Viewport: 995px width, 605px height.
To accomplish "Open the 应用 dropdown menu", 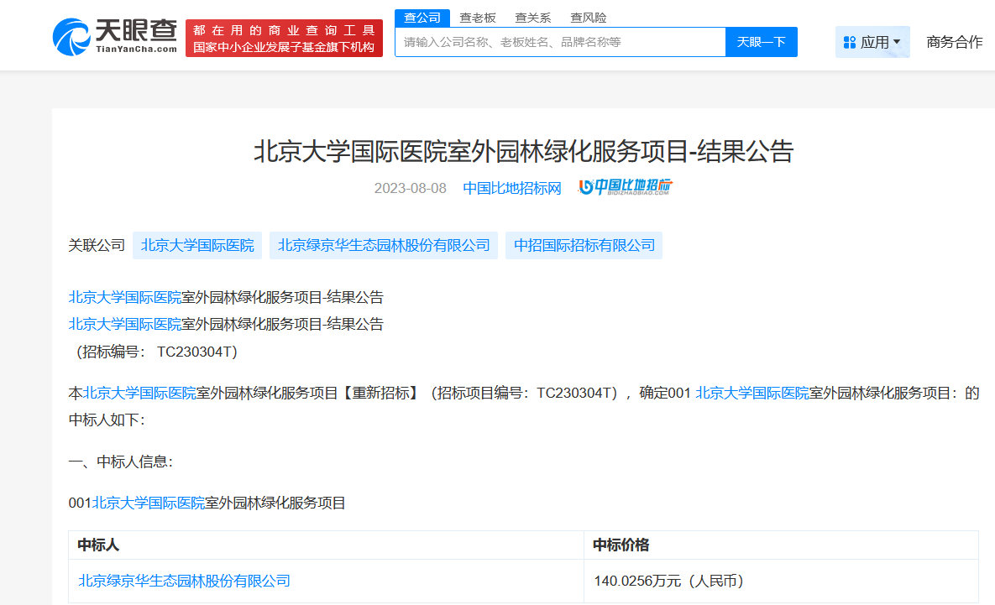I will 872,42.
